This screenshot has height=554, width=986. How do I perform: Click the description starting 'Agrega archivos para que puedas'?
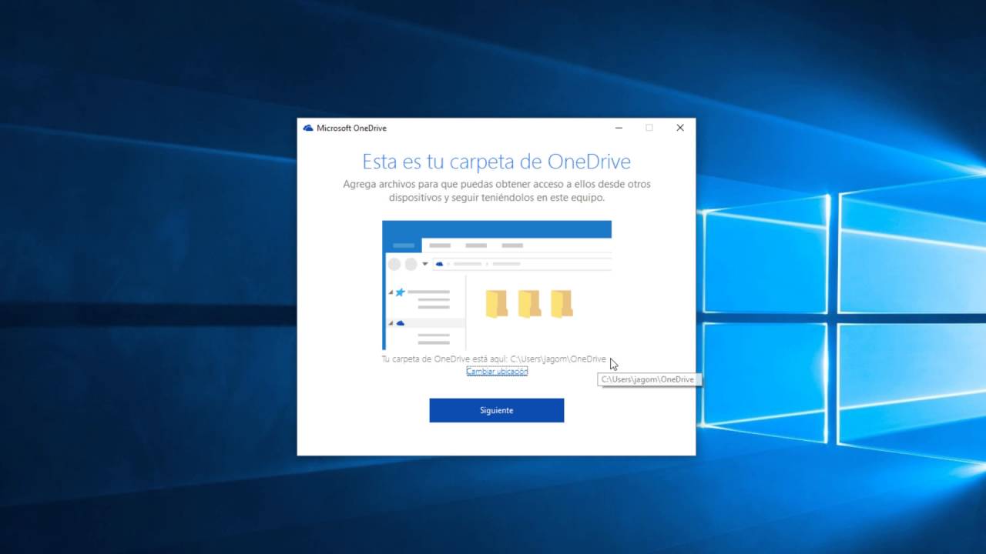click(x=496, y=191)
